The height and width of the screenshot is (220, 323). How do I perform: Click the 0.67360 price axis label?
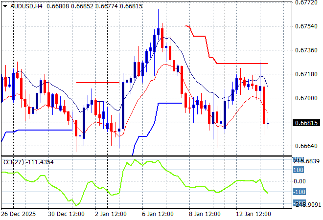coord(306,50)
